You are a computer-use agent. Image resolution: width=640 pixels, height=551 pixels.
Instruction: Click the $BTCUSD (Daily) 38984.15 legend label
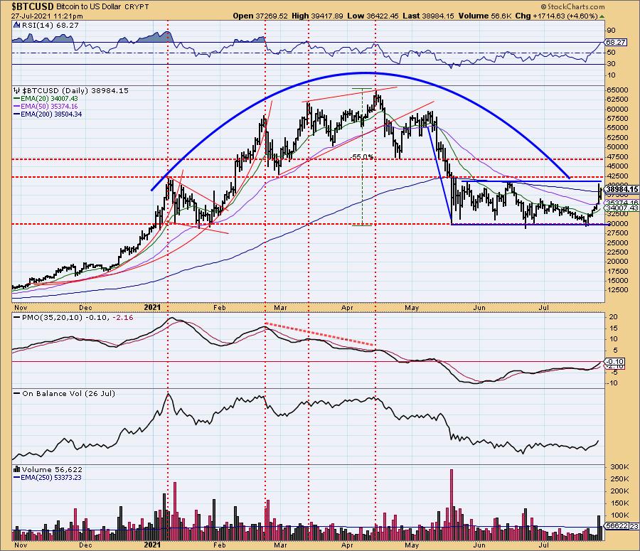[71, 90]
